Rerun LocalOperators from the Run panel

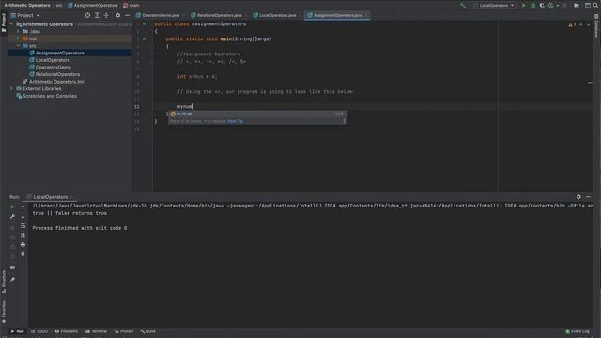[x=12, y=207]
